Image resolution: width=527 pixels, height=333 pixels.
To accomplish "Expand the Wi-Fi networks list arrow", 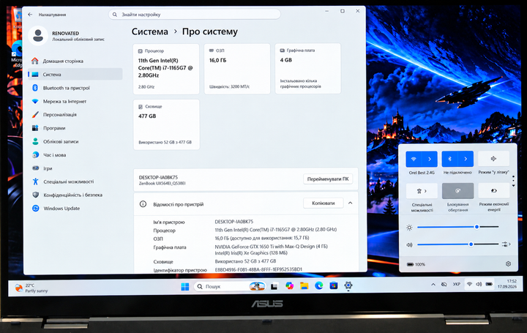I will 430,159.
